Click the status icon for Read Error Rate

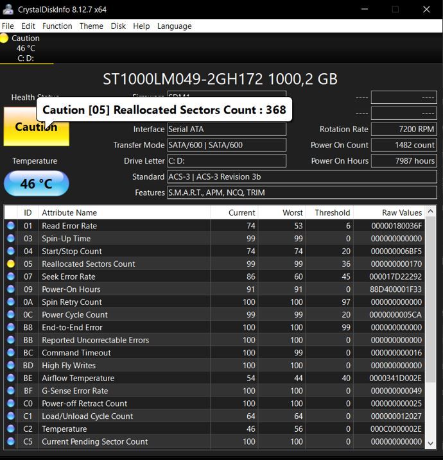(10, 226)
